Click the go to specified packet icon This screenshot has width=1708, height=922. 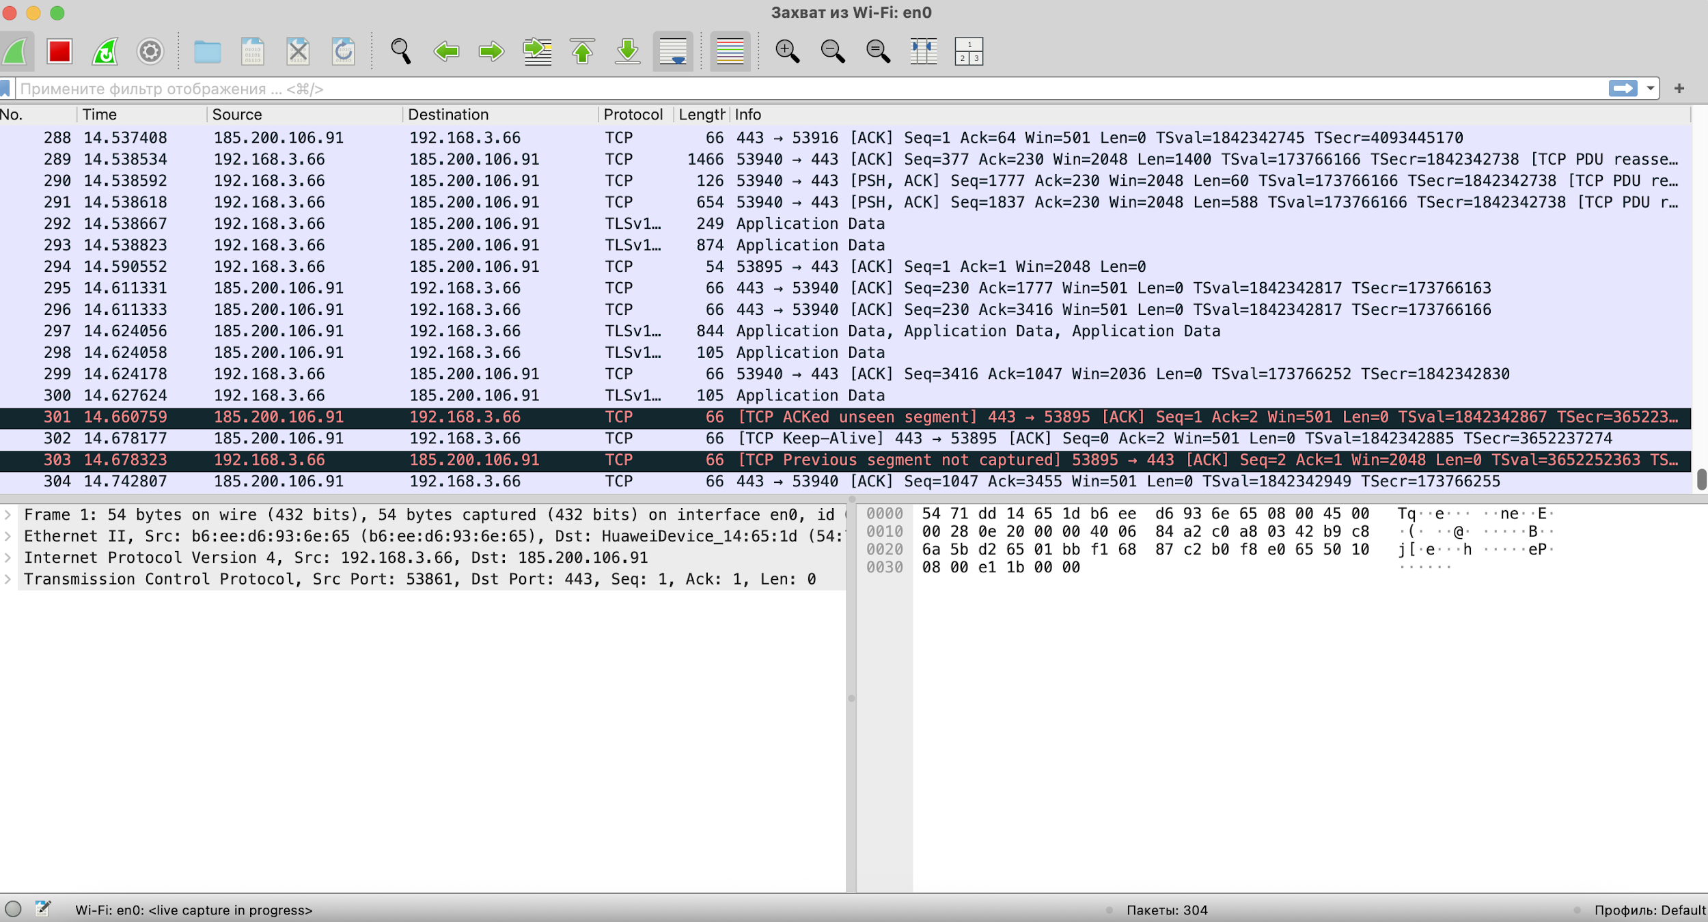(537, 52)
